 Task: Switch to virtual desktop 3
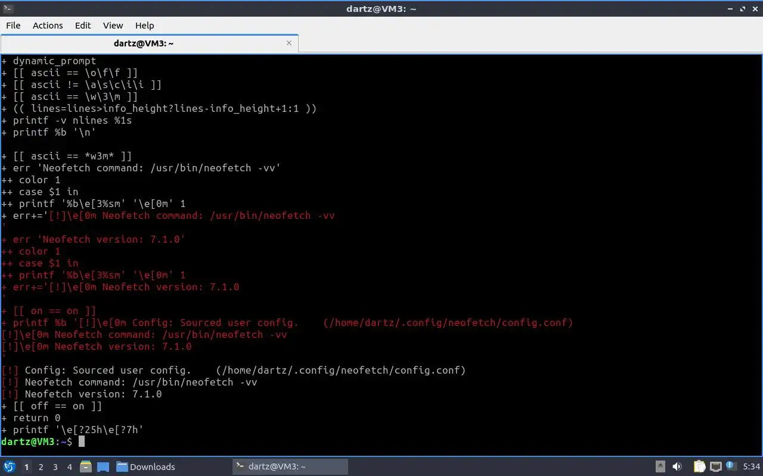[x=55, y=467]
